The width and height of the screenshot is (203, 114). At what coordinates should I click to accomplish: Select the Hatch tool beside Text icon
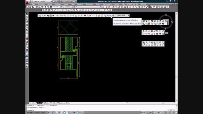point(110,10)
